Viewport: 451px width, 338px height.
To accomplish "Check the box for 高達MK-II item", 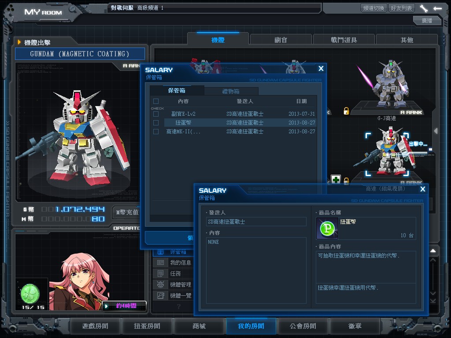I will (x=155, y=132).
